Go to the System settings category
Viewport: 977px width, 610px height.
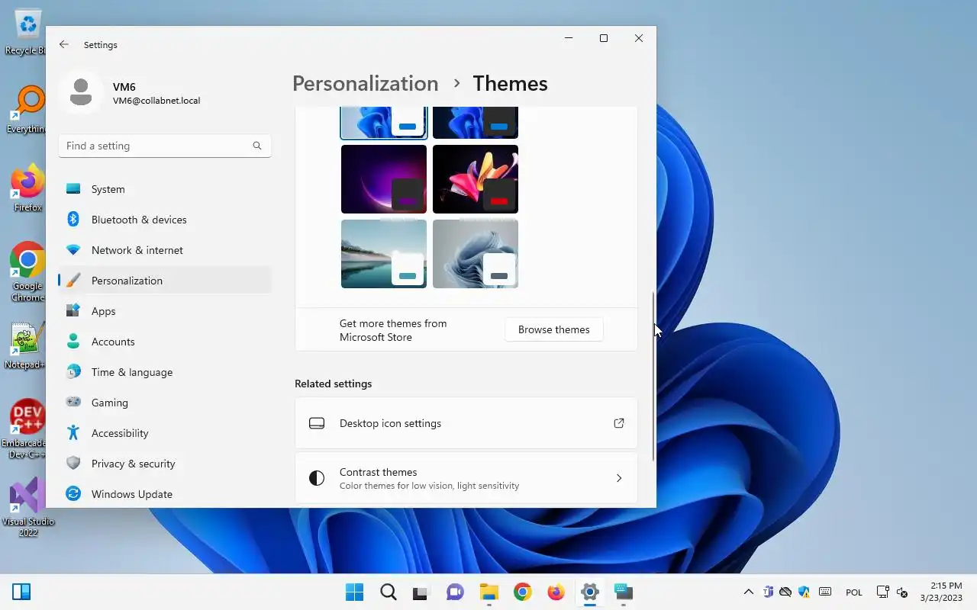165,189
